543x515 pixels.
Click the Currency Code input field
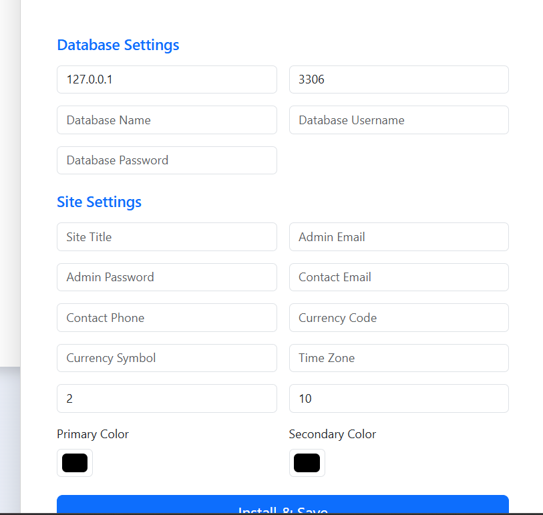(x=398, y=317)
